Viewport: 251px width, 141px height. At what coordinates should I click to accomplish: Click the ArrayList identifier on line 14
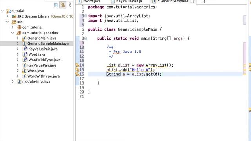click(x=156, y=65)
